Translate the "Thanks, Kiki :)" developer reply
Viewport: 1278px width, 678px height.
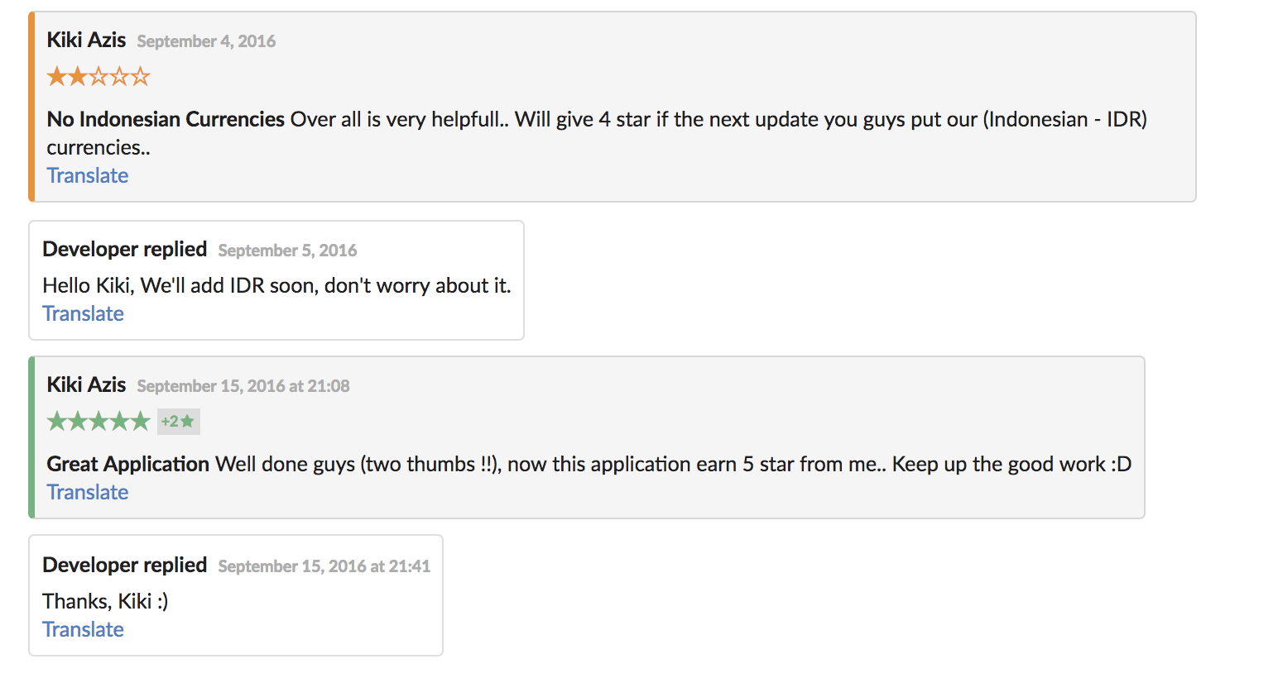pos(83,629)
